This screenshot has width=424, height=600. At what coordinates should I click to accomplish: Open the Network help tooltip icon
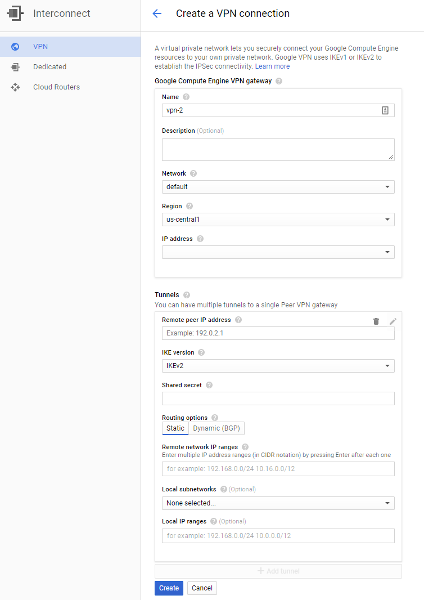click(193, 173)
